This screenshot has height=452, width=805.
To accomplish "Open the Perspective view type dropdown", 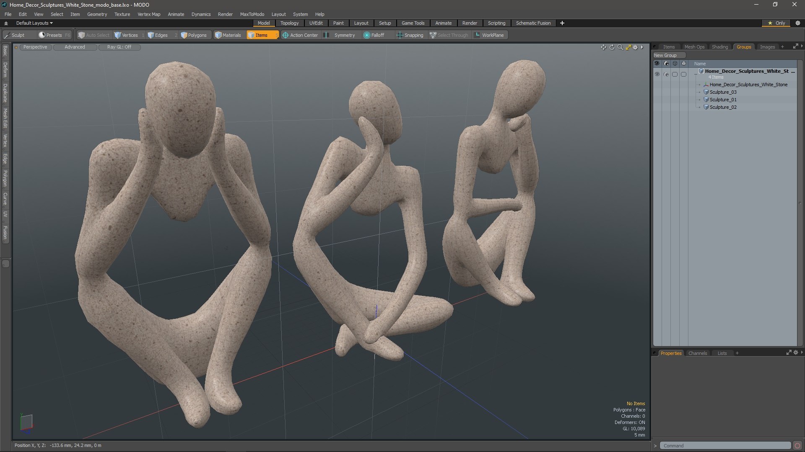I will [35, 47].
